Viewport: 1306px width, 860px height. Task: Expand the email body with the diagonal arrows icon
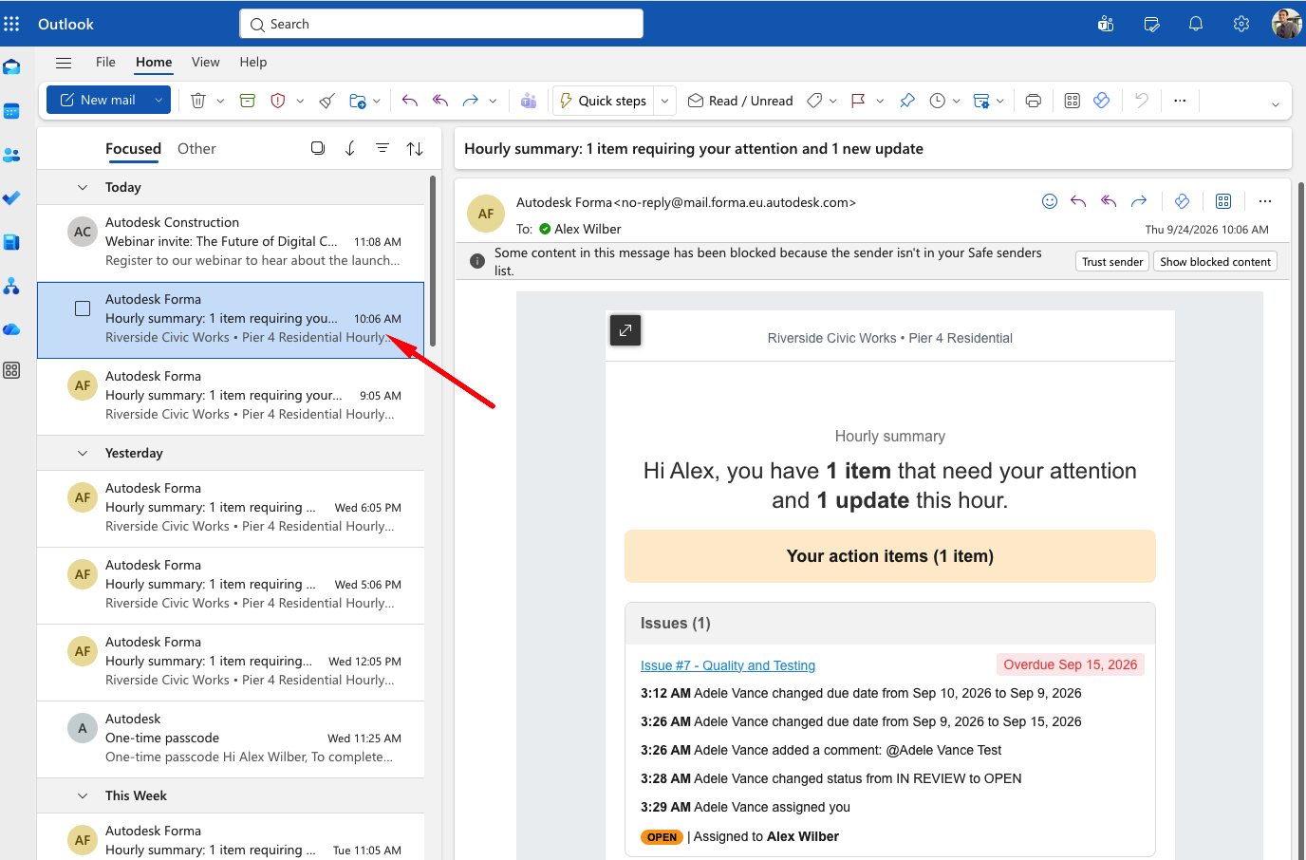pos(625,330)
